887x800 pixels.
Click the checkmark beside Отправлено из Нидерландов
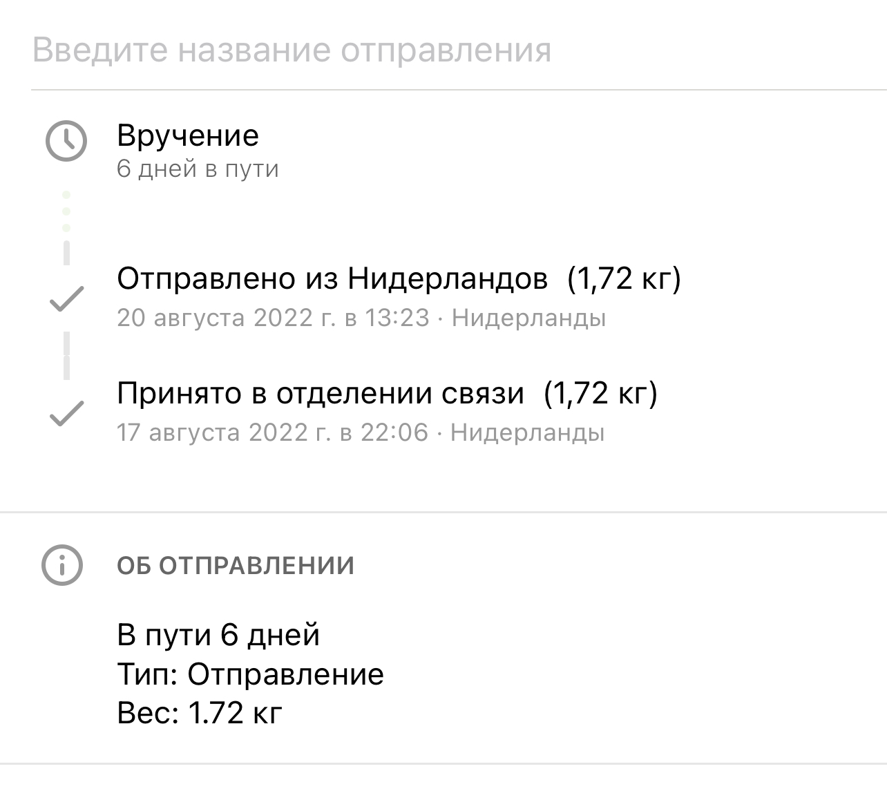(x=66, y=298)
